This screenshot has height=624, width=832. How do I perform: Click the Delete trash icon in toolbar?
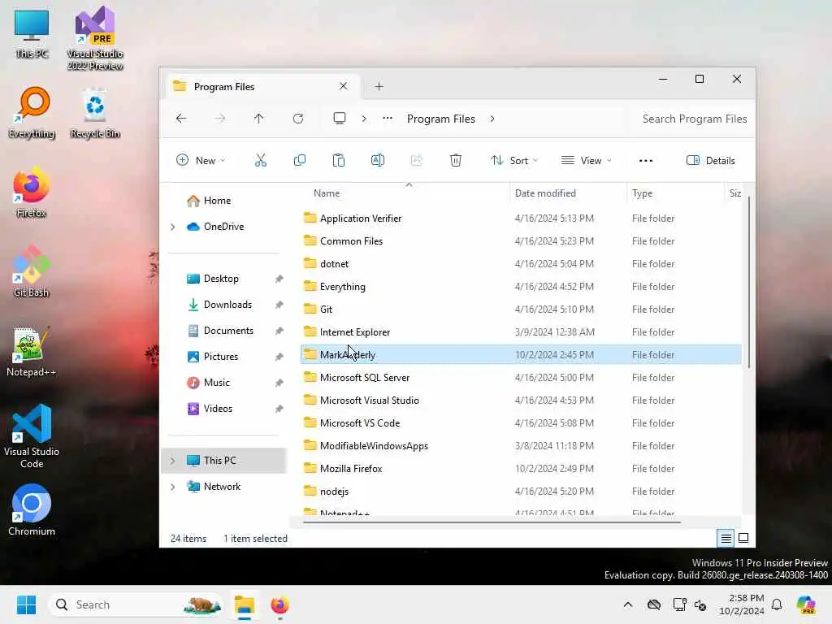(x=456, y=160)
